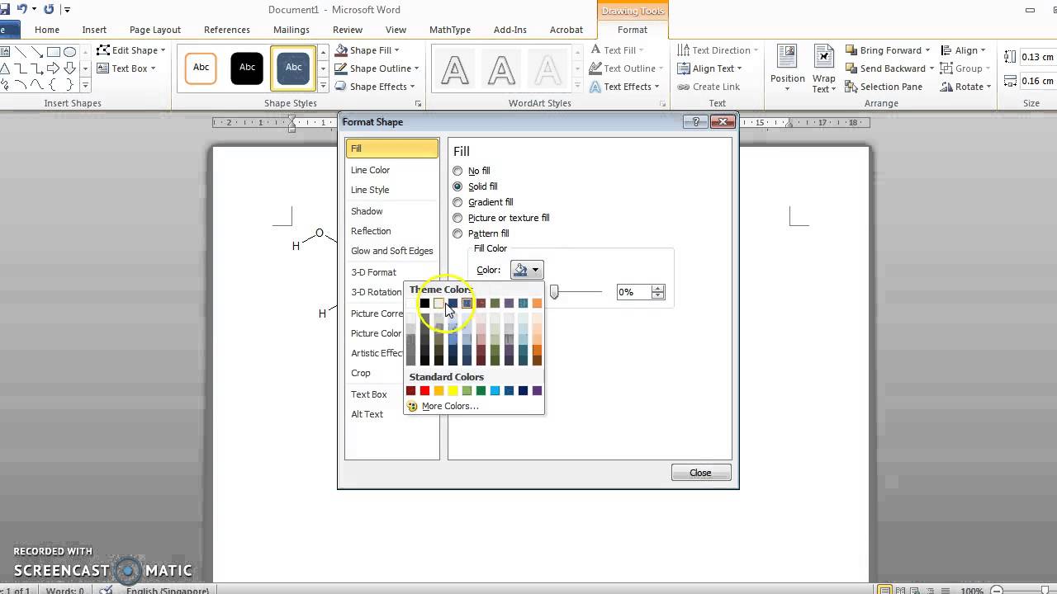Expand the Edit Shape dropdown

coord(162,49)
